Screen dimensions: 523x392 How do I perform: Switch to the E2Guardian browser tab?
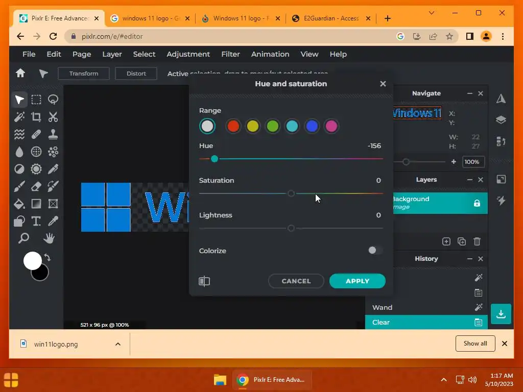tap(331, 18)
